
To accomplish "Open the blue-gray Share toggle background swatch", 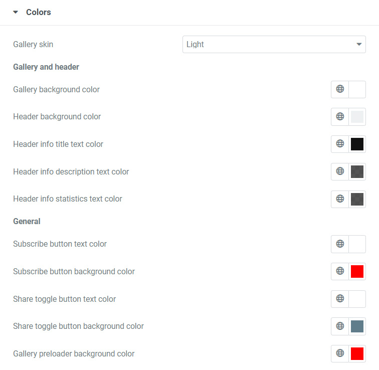I will 357,326.
